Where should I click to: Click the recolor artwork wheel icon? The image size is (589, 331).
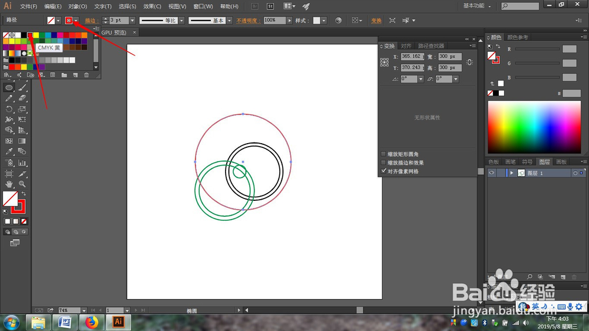(339, 20)
